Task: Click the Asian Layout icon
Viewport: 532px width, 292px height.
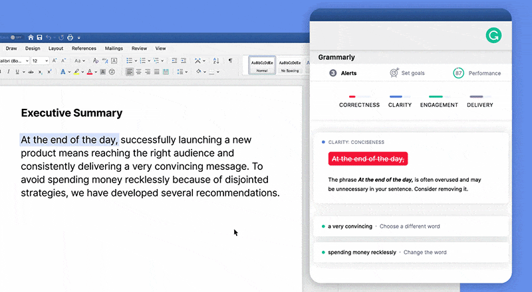Action: [198, 60]
